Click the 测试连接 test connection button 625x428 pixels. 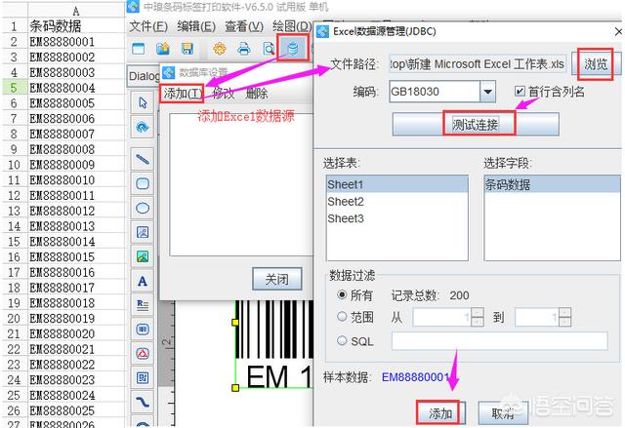476,125
